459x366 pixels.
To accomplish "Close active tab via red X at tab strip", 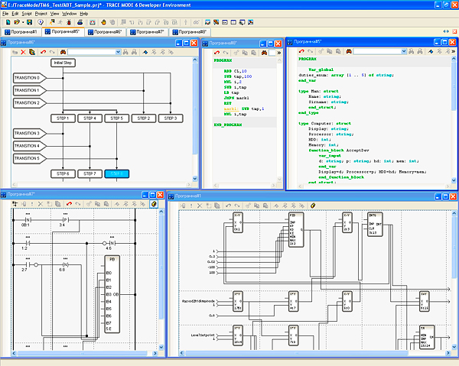I will pyautogui.click(x=454, y=31).
